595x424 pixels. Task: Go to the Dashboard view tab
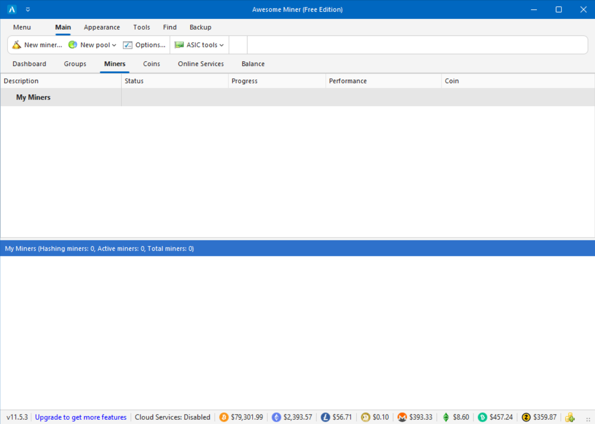coord(29,64)
